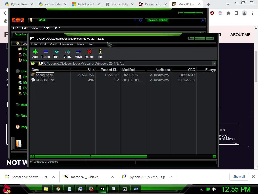Image resolution: width=258 pixels, height=194 pixels.
Task: Click Chrome back navigation arrow
Action: pyautogui.click(x=6, y=13)
